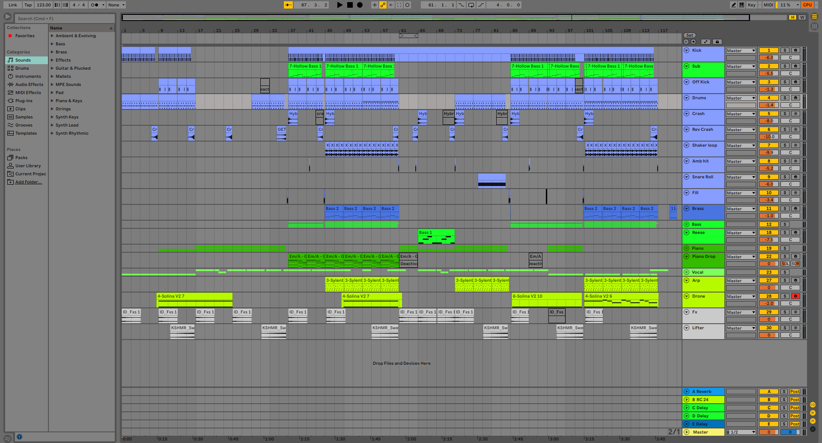Viewport: 822px width, 443px height.
Task: Click the Link button
Action: pos(13,5)
